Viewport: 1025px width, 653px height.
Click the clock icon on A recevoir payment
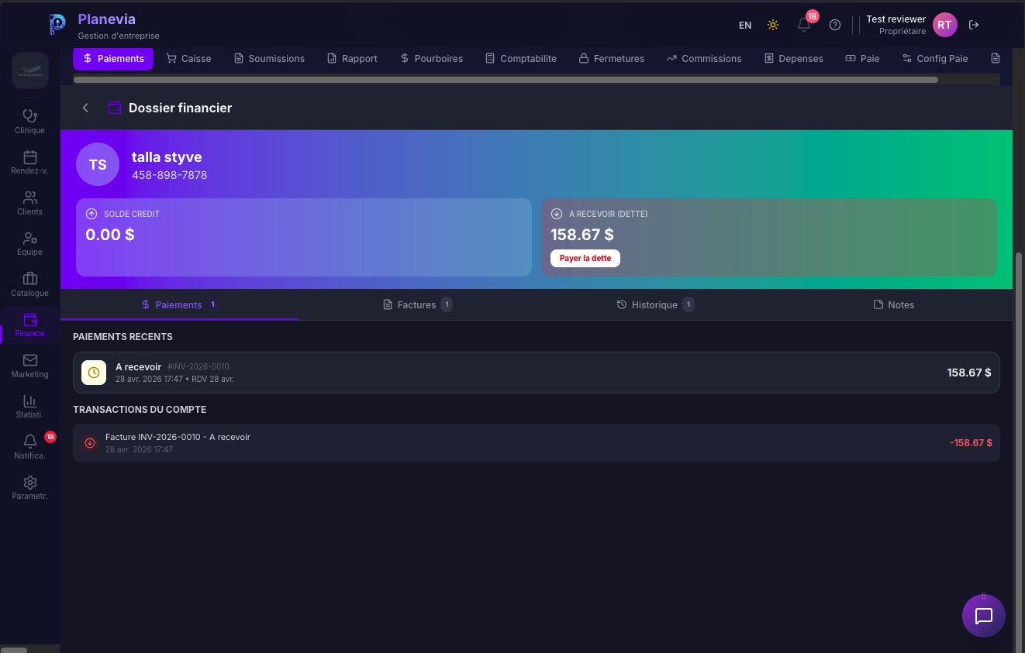pyautogui.click(x=94, y=373)
